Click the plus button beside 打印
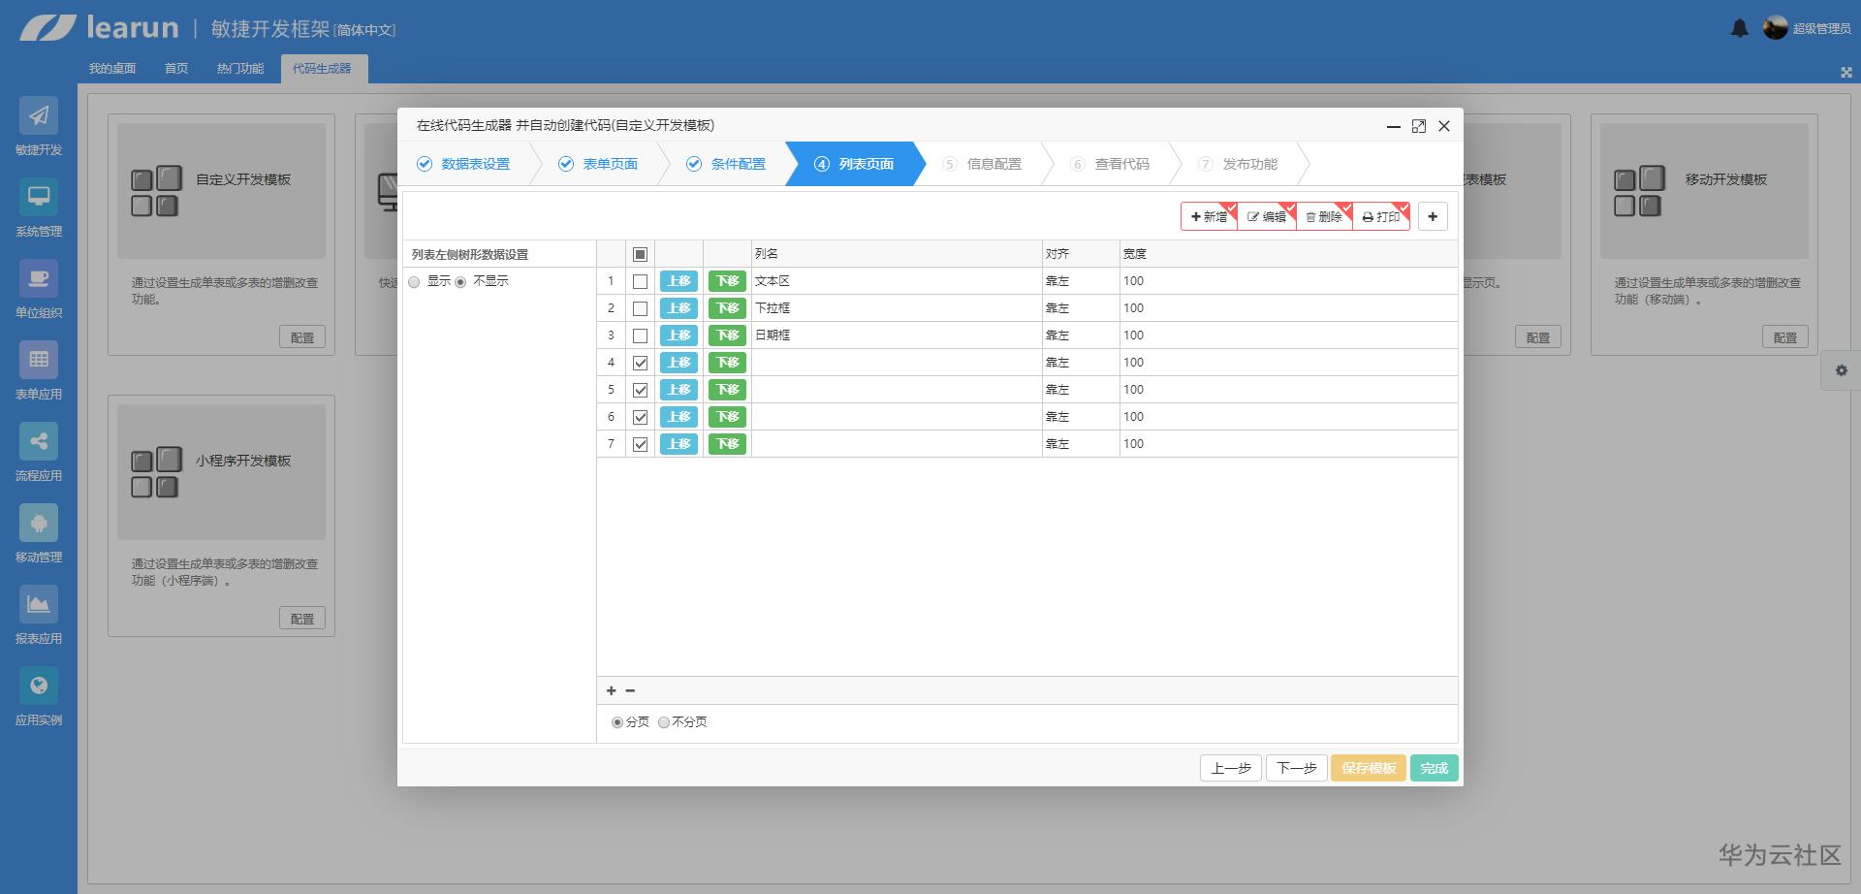1861x894 pixels. click(x=1433, y=216)
